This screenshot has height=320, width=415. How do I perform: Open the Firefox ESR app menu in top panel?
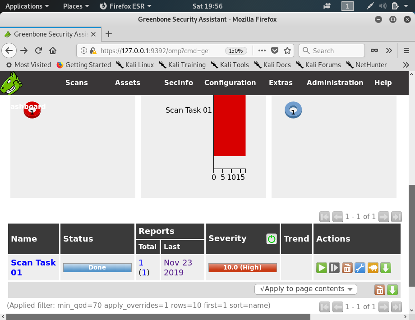(125, 6)
